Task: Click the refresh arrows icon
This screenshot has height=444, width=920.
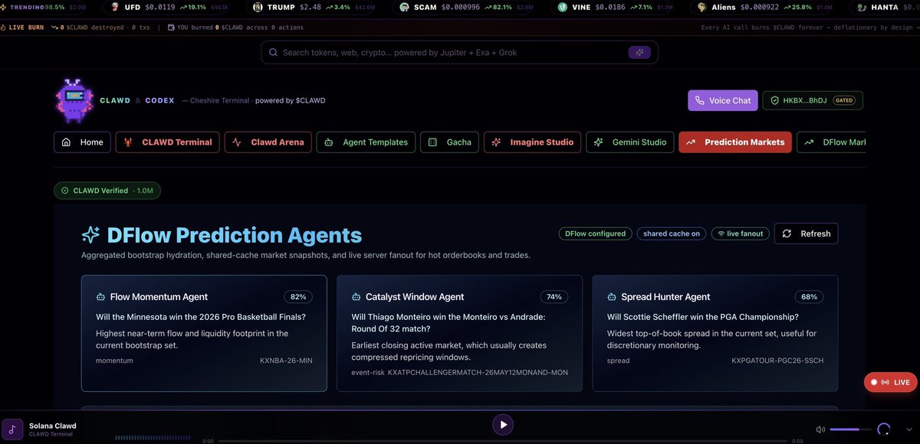Action: (x=787, y=233)
